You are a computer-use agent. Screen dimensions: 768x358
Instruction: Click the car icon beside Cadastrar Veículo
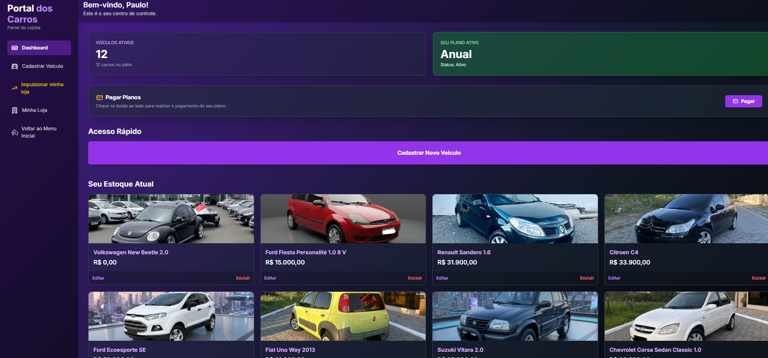point(14,66)
